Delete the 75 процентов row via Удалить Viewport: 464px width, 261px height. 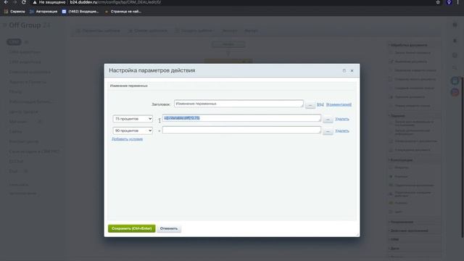[x=342, y=119]
